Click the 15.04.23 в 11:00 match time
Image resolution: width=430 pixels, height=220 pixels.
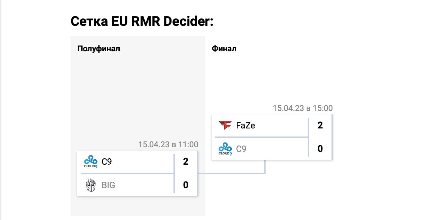pyautogui.click(x=168, y=145)
